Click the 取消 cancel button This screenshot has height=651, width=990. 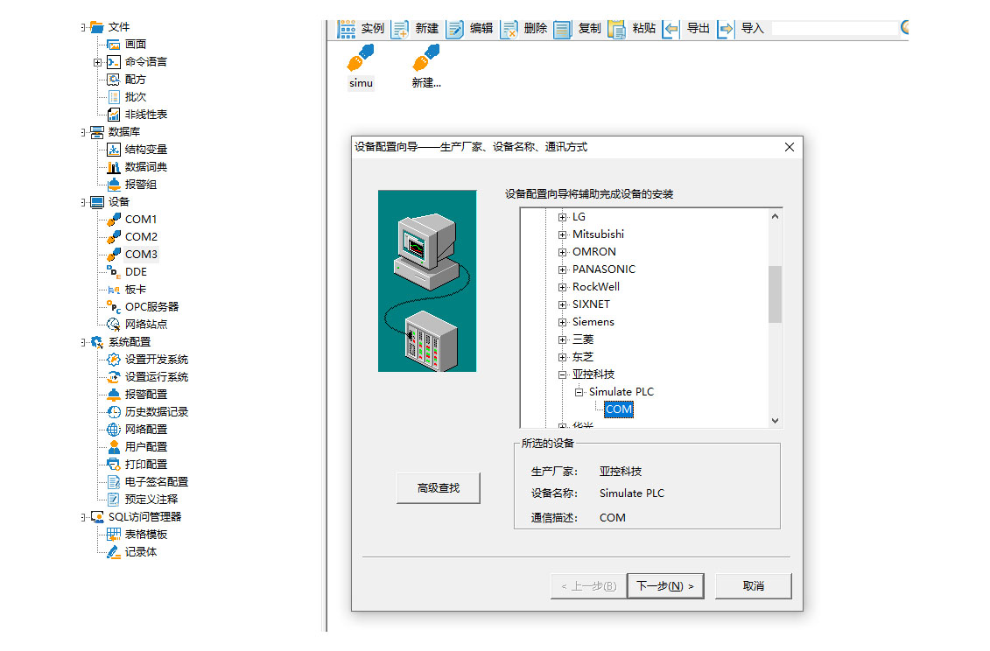(753, 586)
